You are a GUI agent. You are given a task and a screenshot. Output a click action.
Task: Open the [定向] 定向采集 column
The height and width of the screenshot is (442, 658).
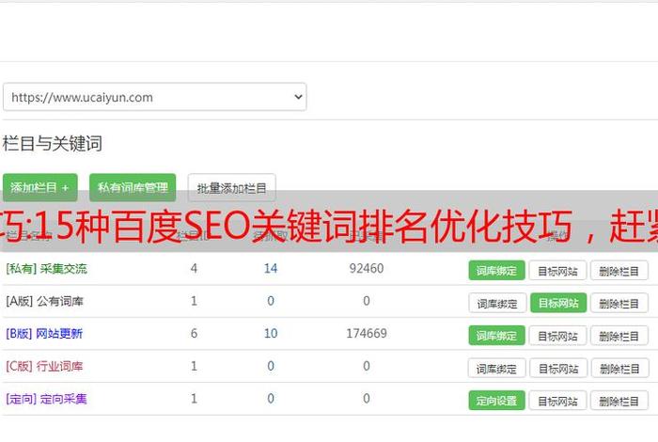click(47, 399)
